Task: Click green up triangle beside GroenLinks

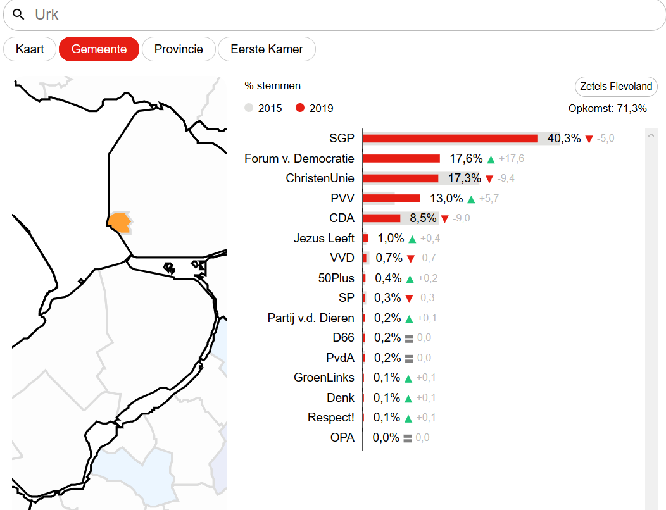Action: coord(408,379)
